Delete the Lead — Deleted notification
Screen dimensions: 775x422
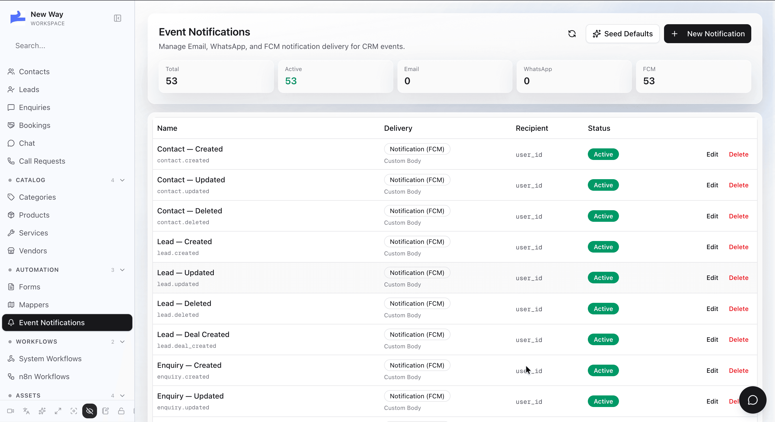click(x=739, y=309)
